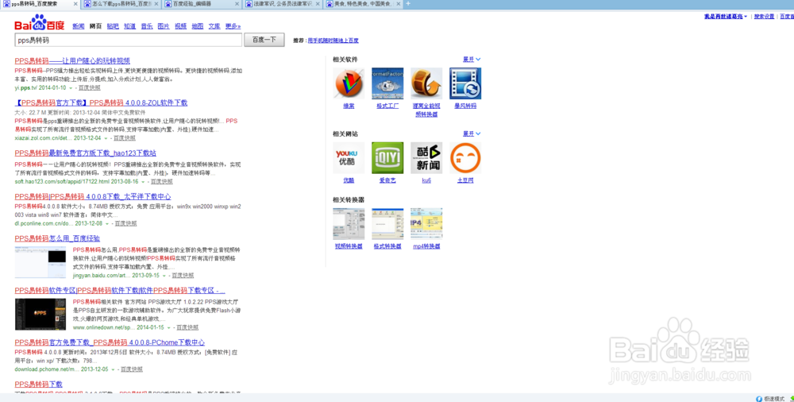Open the Youku site icon
Viewport: 794px width, 402px height.
[x=349, y=157]
